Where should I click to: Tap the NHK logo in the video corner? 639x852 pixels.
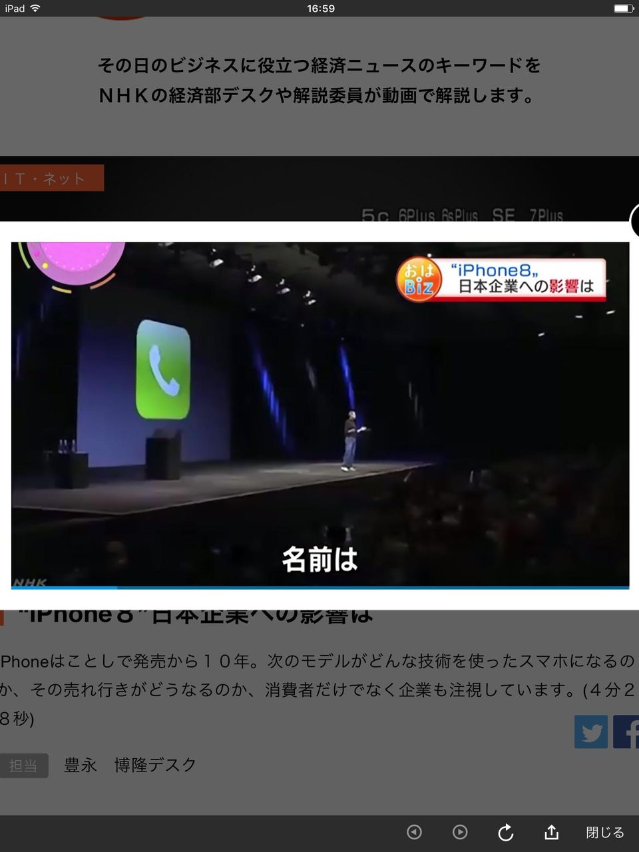[x=31, y=582]
